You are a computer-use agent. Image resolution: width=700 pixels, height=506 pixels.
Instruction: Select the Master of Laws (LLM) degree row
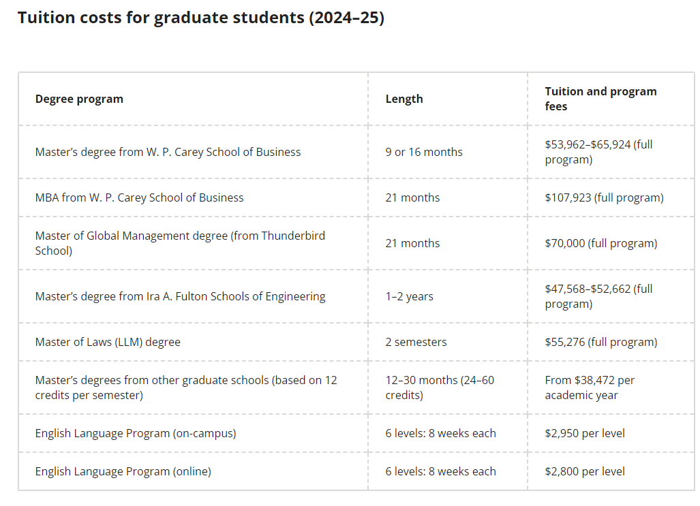click(108, 342)
